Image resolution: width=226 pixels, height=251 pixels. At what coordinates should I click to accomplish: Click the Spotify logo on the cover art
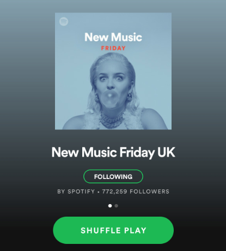[64, 21]
